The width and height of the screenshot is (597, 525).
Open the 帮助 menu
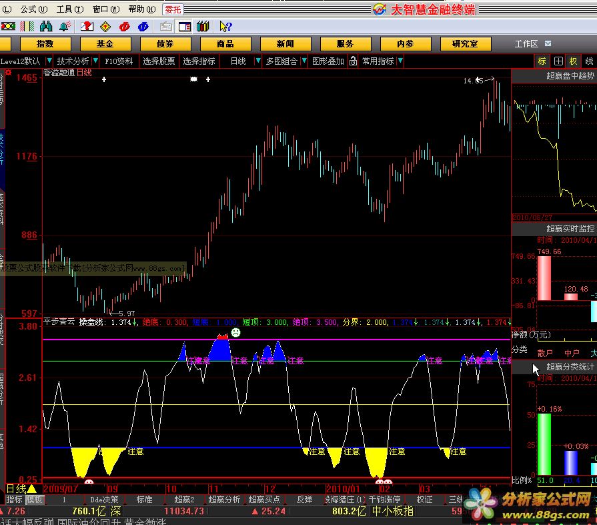(x=141, y=9)
